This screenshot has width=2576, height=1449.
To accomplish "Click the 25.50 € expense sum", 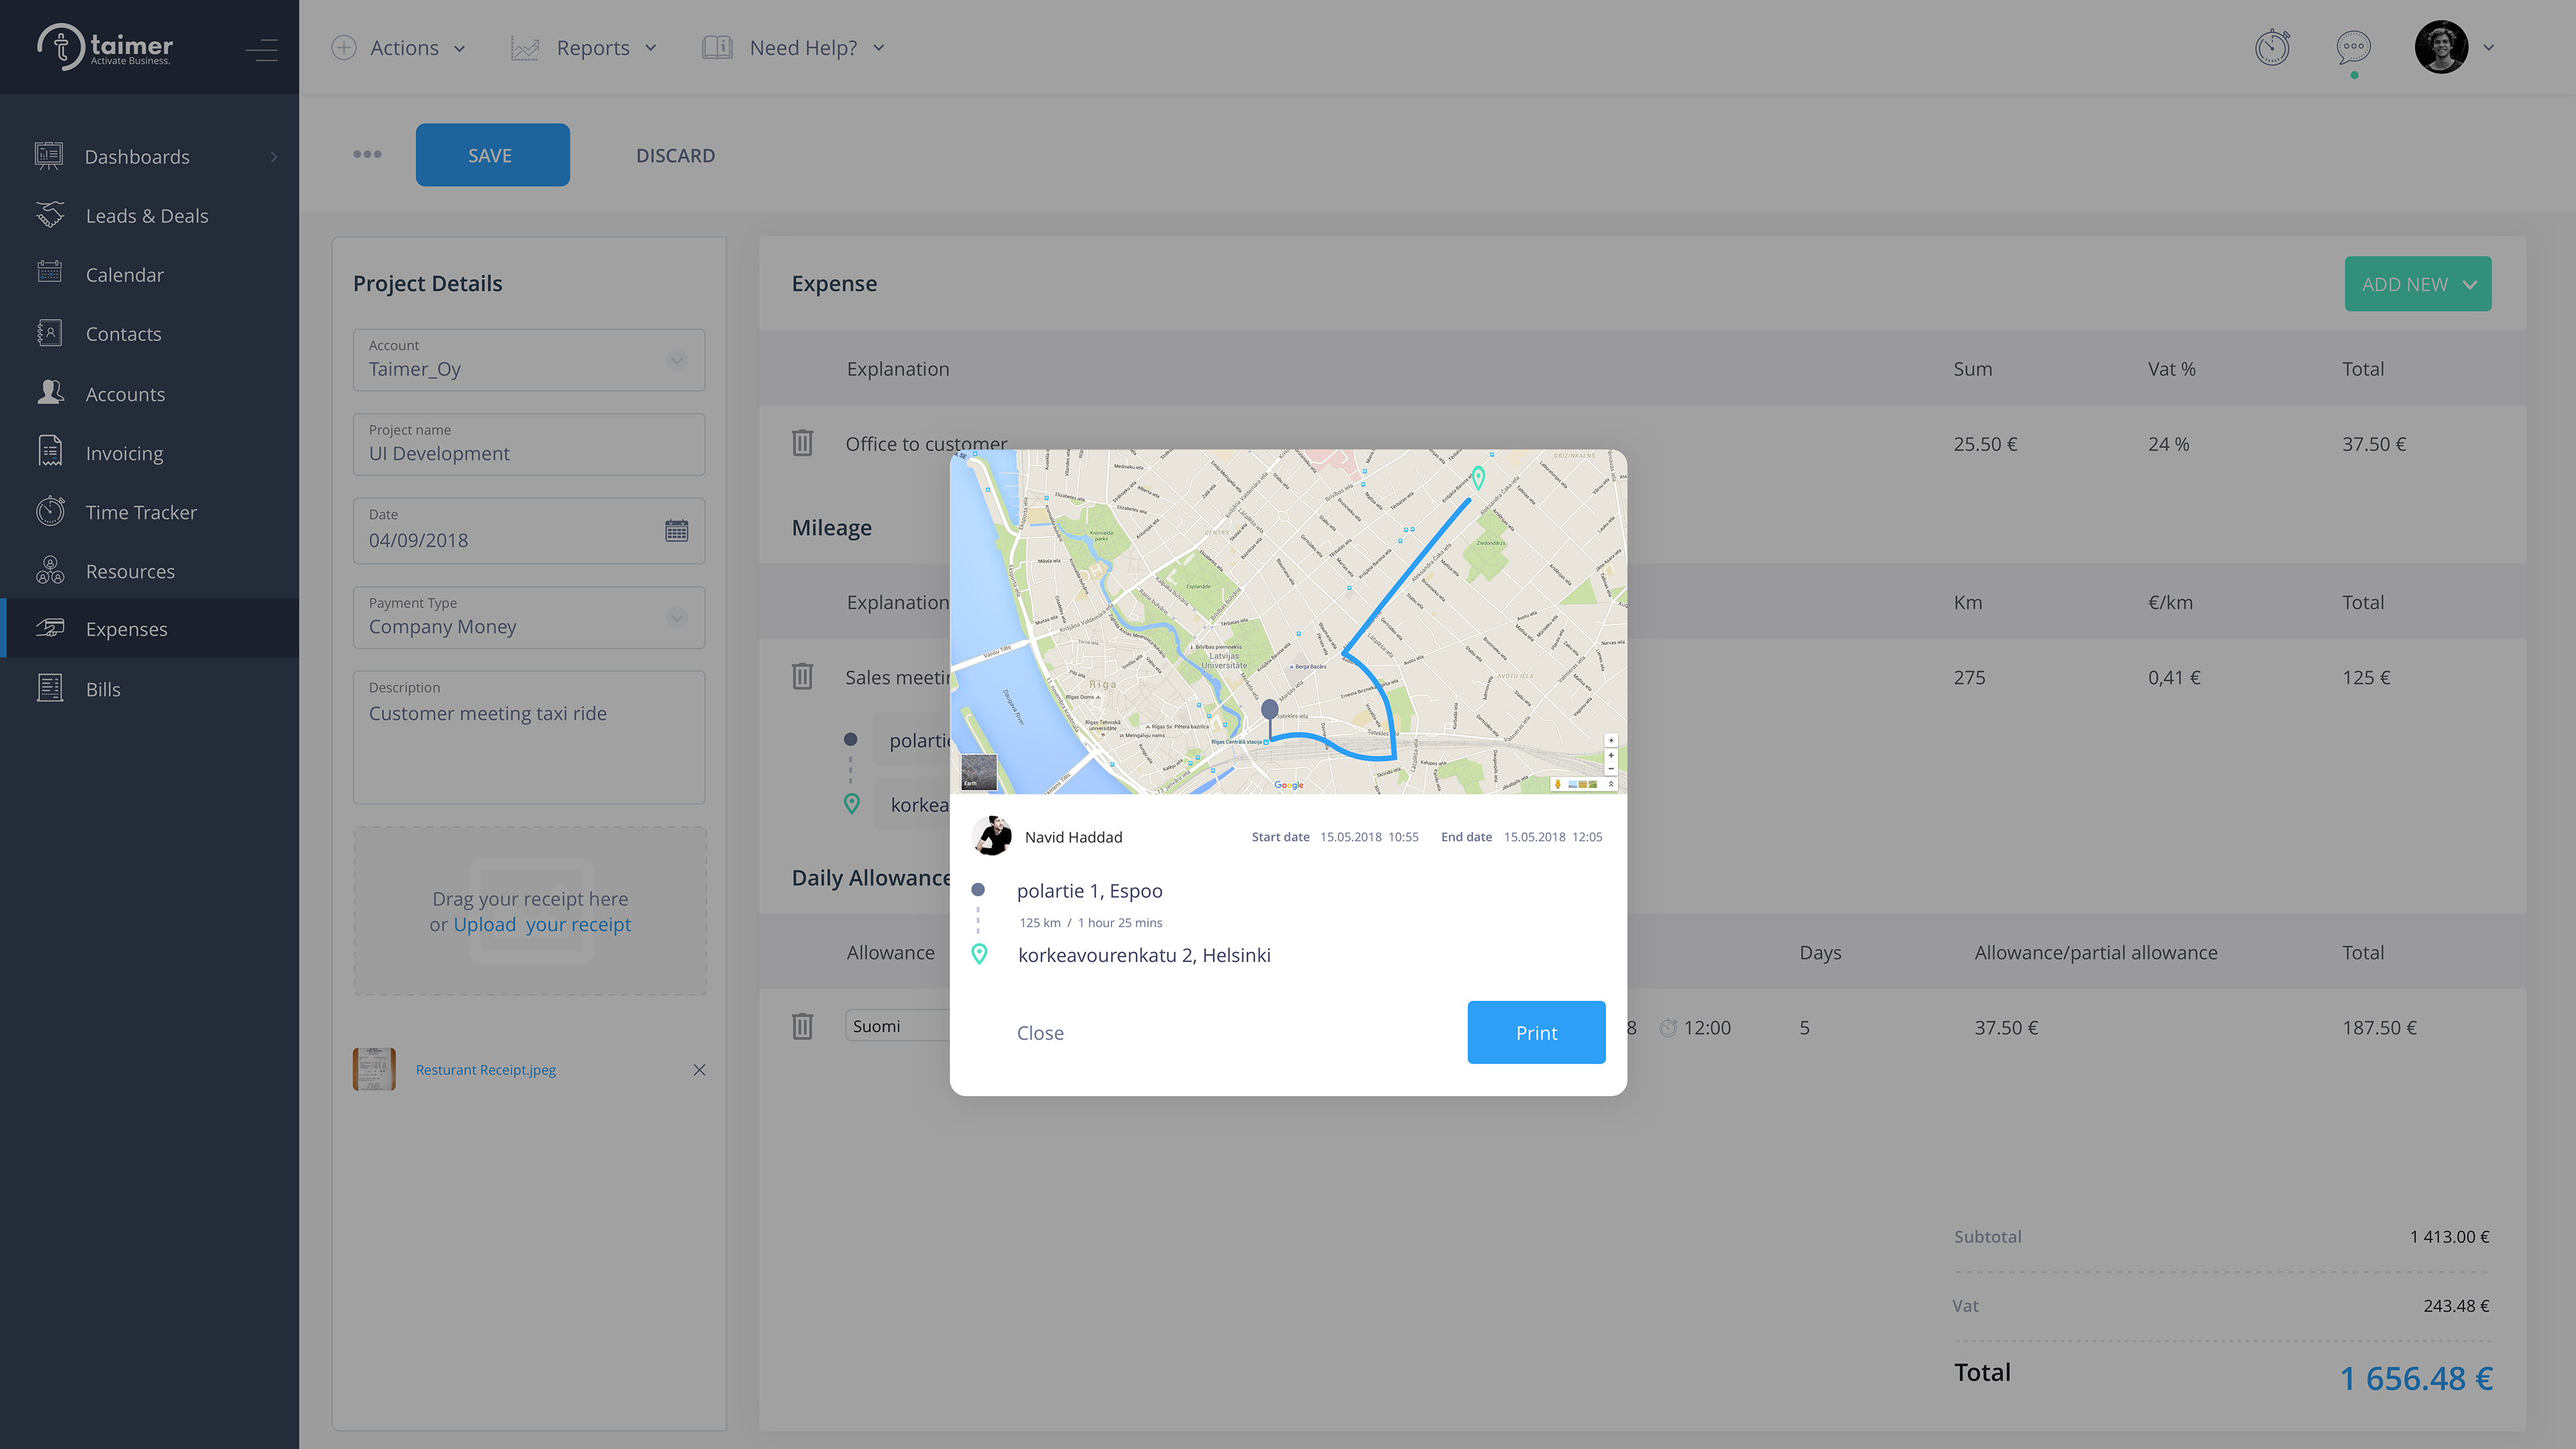I will (x=1985, y=443).
